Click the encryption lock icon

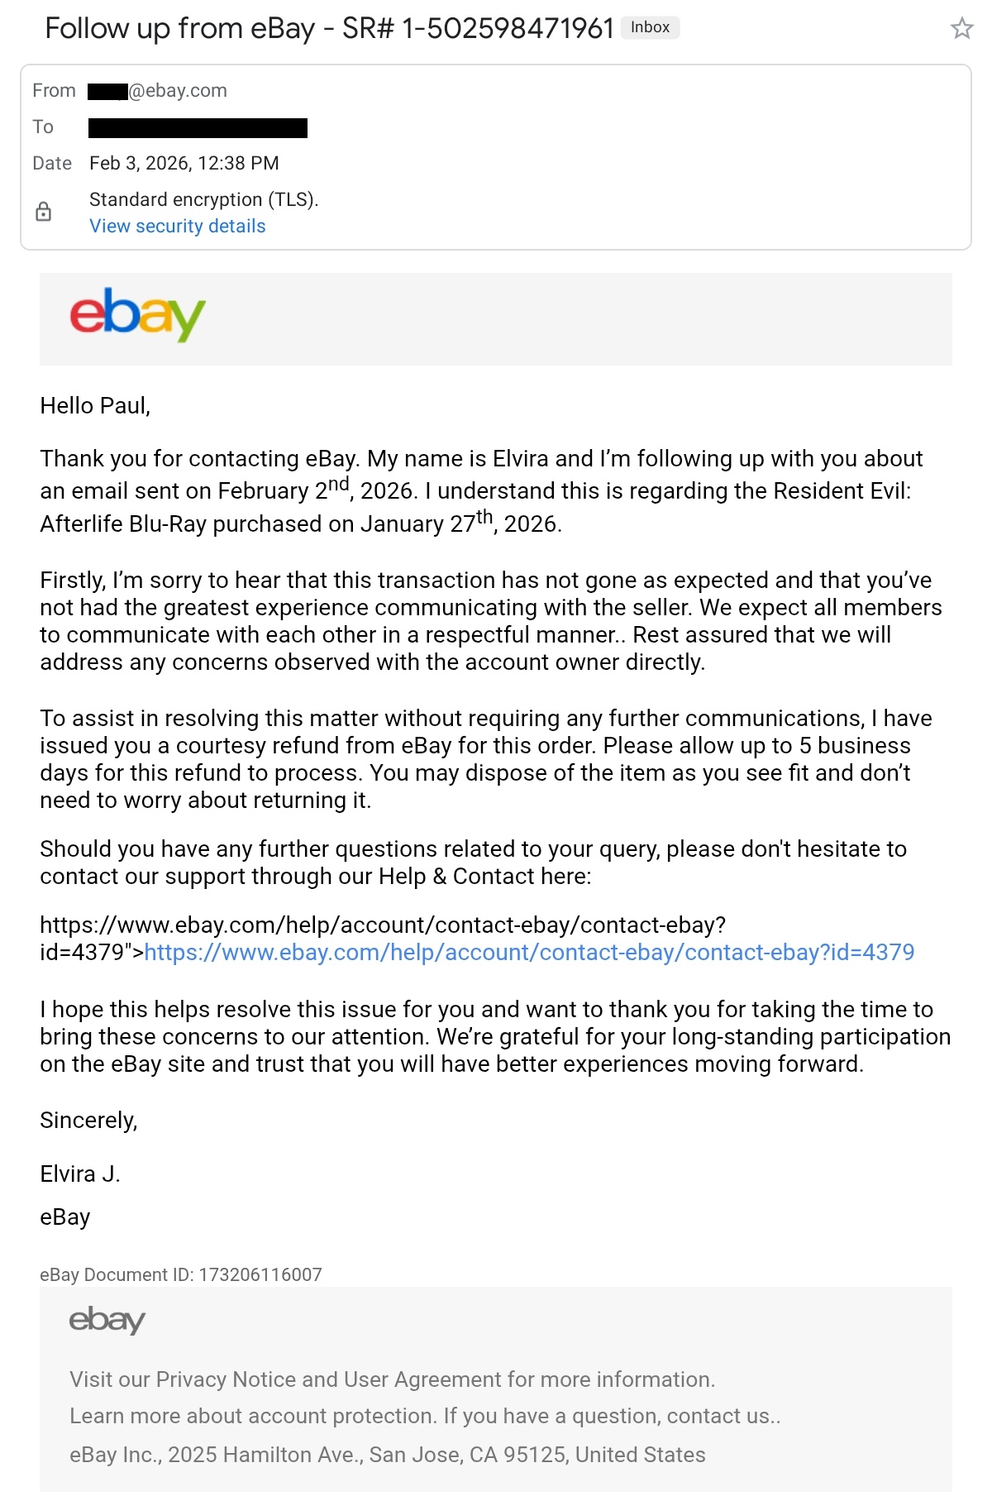point(44,212)
